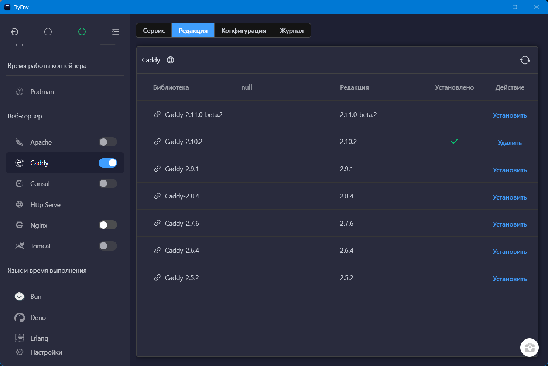Viewport: 548px width, 366px height.
Task: Open the Журнал tab
Action: pyautogui.click(x=291, y=31)
